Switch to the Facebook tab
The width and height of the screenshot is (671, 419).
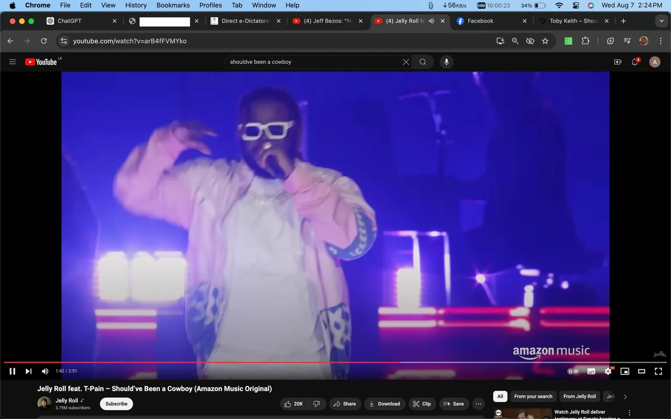click(x=481, y=21)
